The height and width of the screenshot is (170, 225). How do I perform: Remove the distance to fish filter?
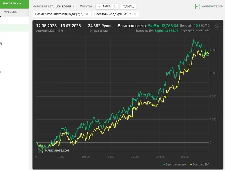(135, 14)
